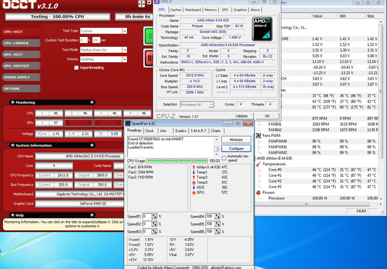Click the down arrow icon beside Temp1
The image size is (387, 269).
(x=193, y=172)
